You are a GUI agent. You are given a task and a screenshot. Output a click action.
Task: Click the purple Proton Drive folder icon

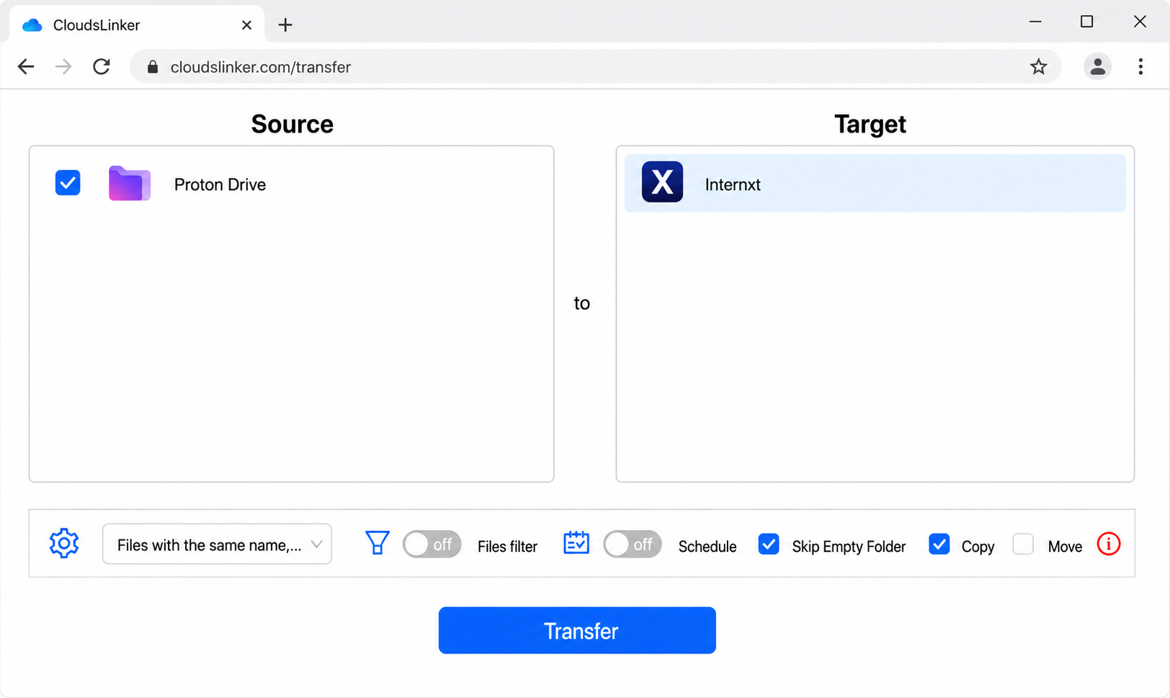coord(130,183)
